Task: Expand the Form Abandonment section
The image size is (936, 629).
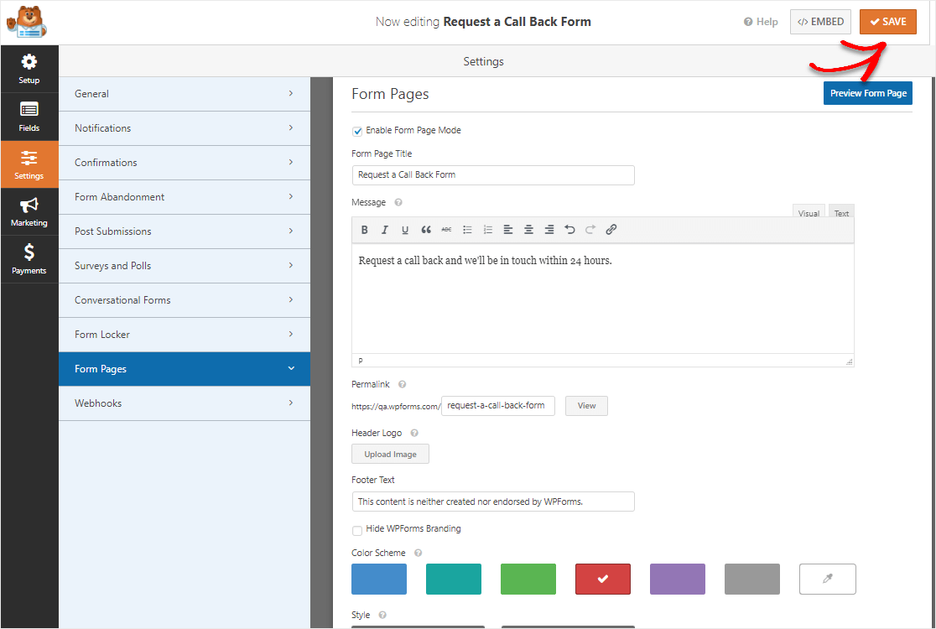Action: tap(185, 197)
